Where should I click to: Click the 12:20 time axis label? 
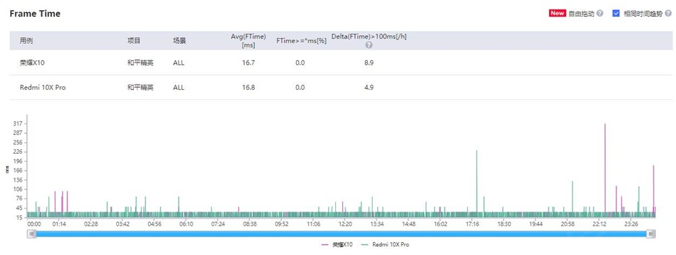point(345,223)
